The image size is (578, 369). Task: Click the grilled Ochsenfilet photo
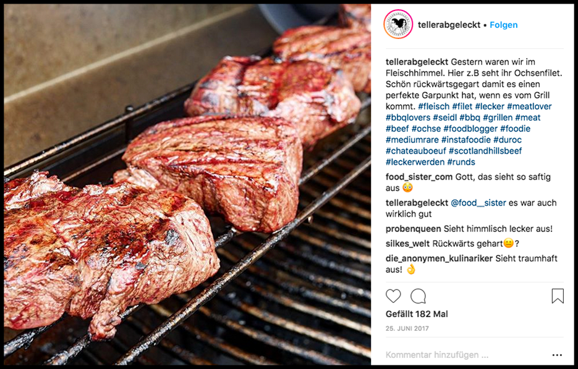pos(187,184)
